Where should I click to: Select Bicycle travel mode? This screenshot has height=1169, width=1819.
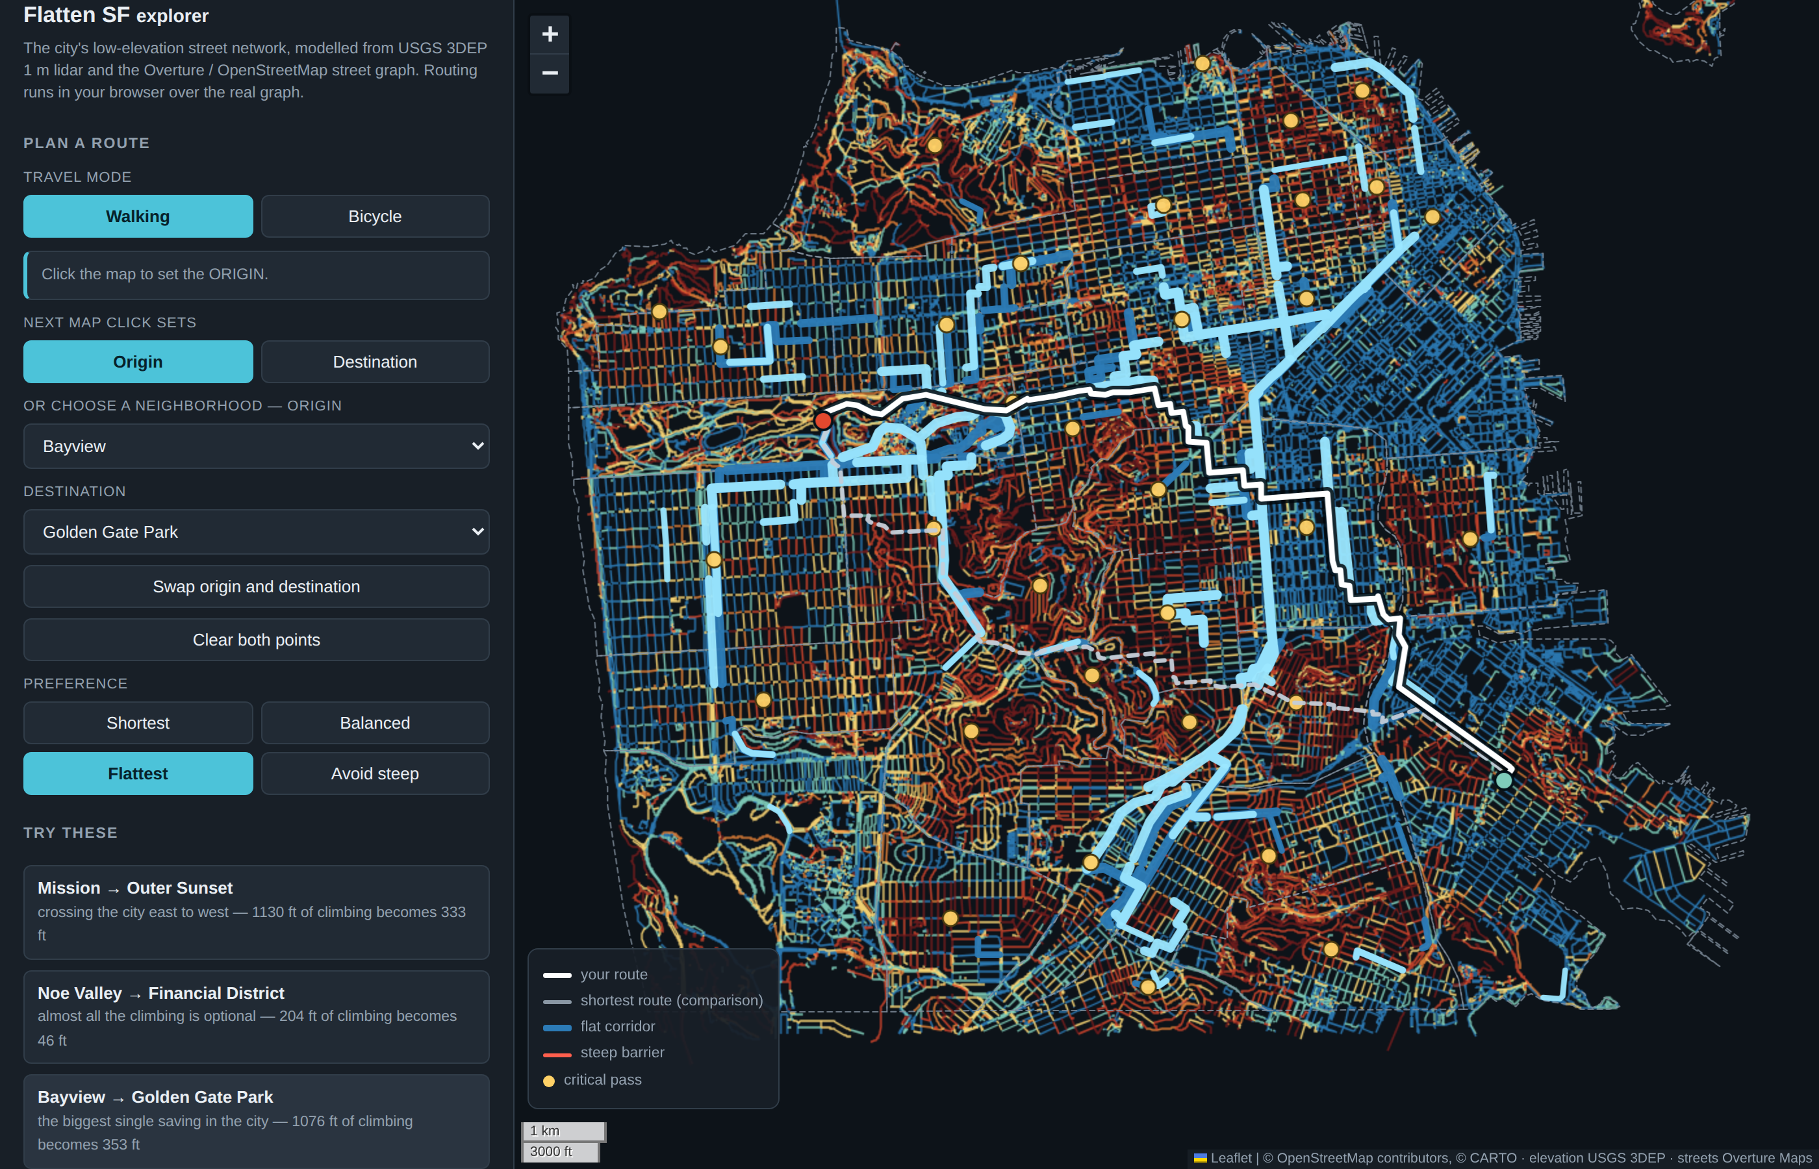click(375, 216)
